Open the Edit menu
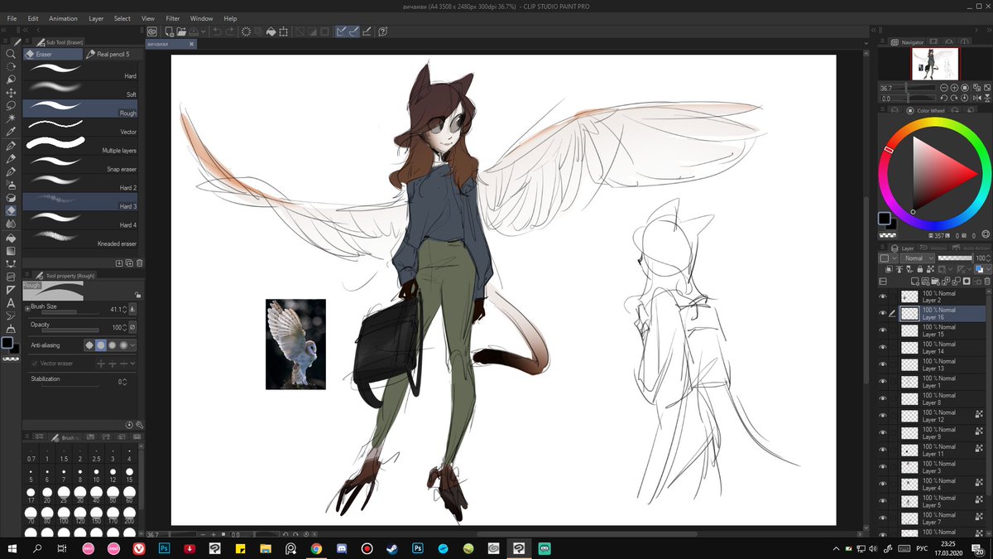 click(x=33, y=18)
